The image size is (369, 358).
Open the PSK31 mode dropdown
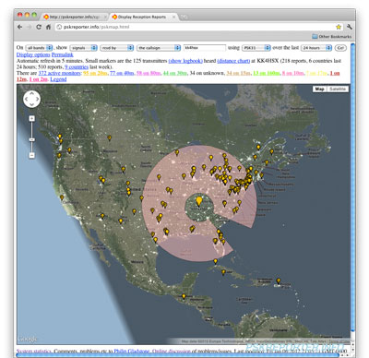click(x=256, y=48)
